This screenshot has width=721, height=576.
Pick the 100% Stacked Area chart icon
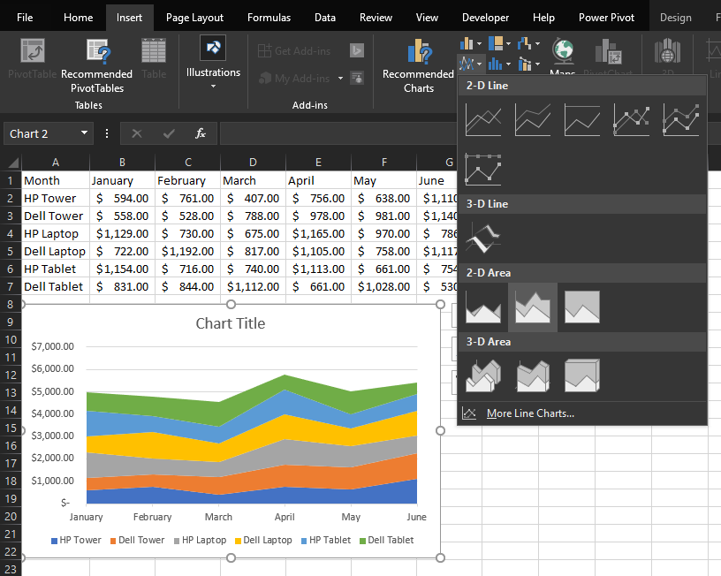[582, 307]
